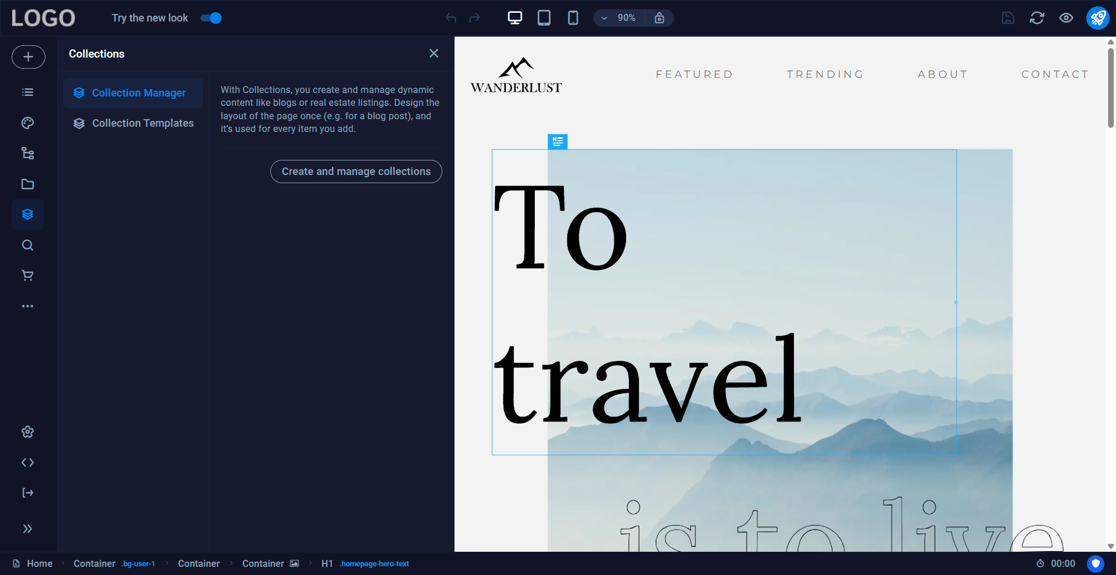The height and width of the screenshot is (575, 1116).
Task: Select Container .bg-user-1 breadcrumb
Action: (x=115, y=564)
